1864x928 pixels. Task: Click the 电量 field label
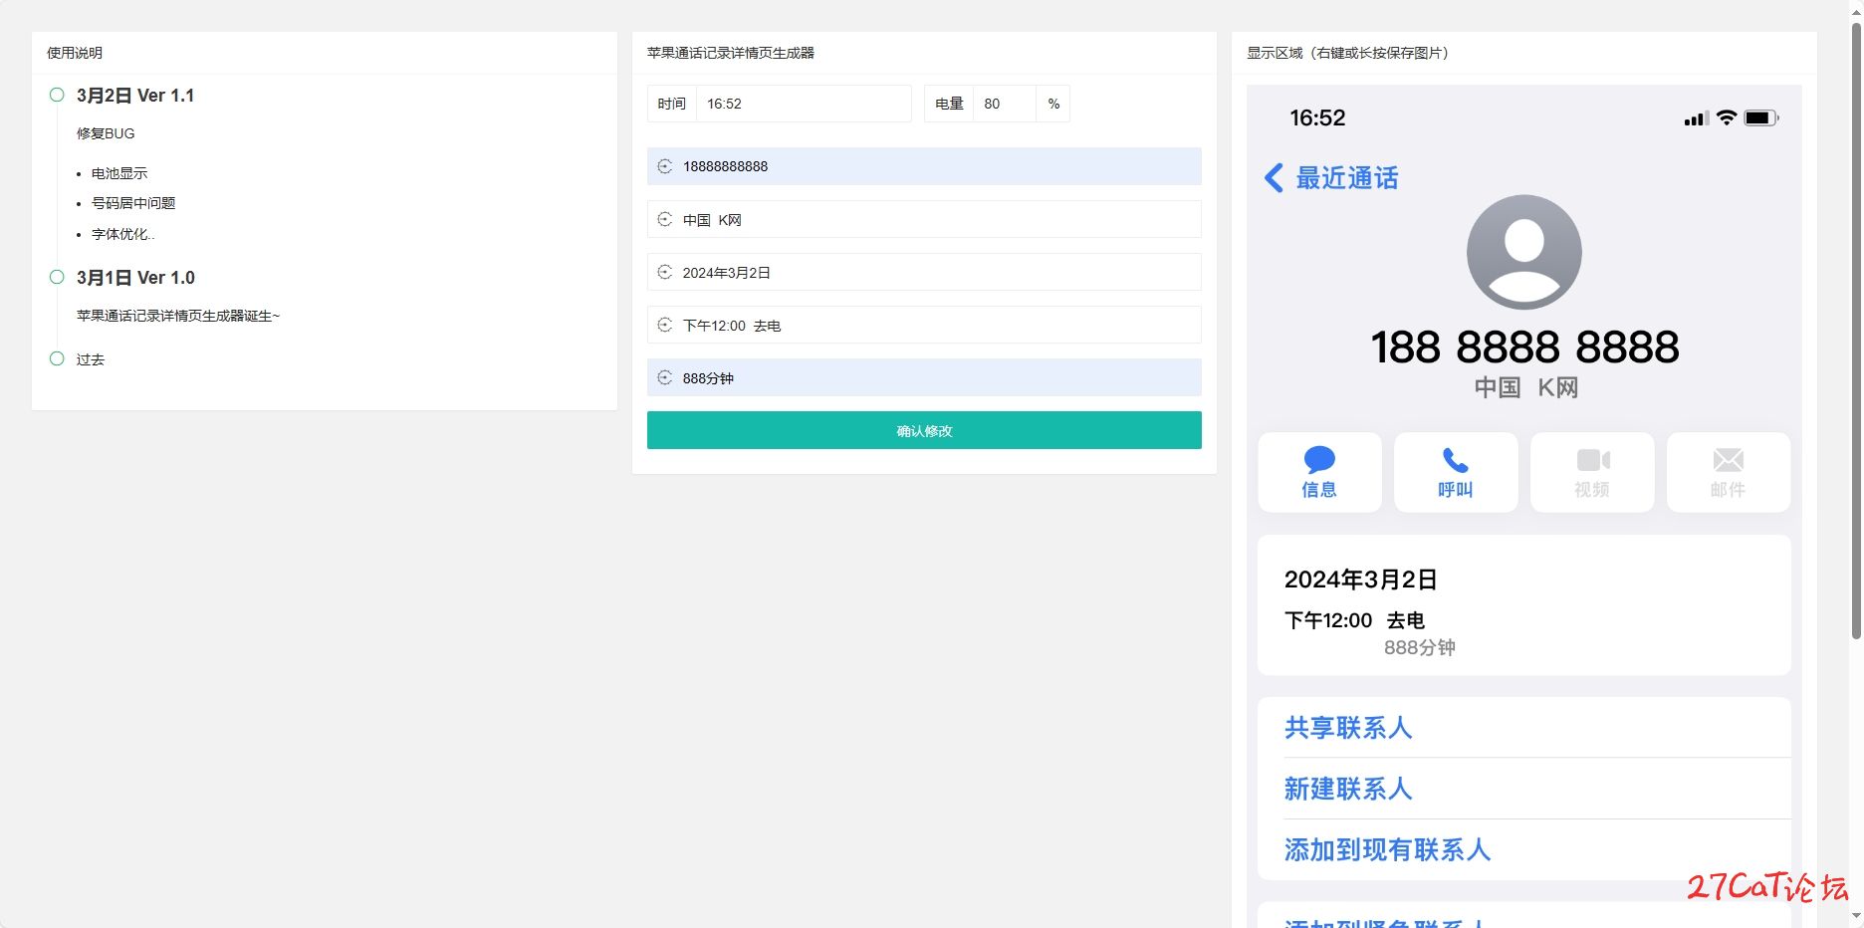[949, 104]
